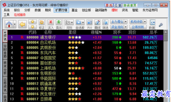Click 华能国际 change +2.86
The width and height of the screenshot is (173, 102).
97,78
